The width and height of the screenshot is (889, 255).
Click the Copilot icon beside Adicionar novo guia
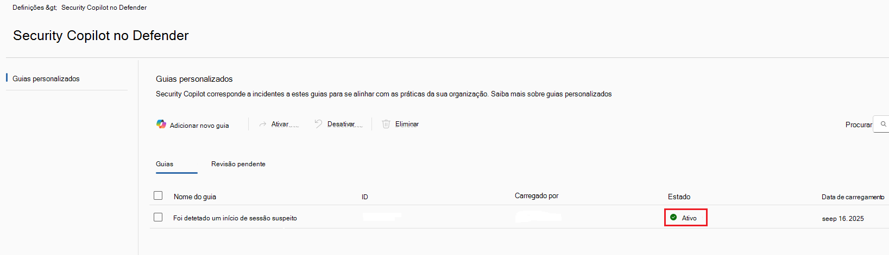coord(161,124)
